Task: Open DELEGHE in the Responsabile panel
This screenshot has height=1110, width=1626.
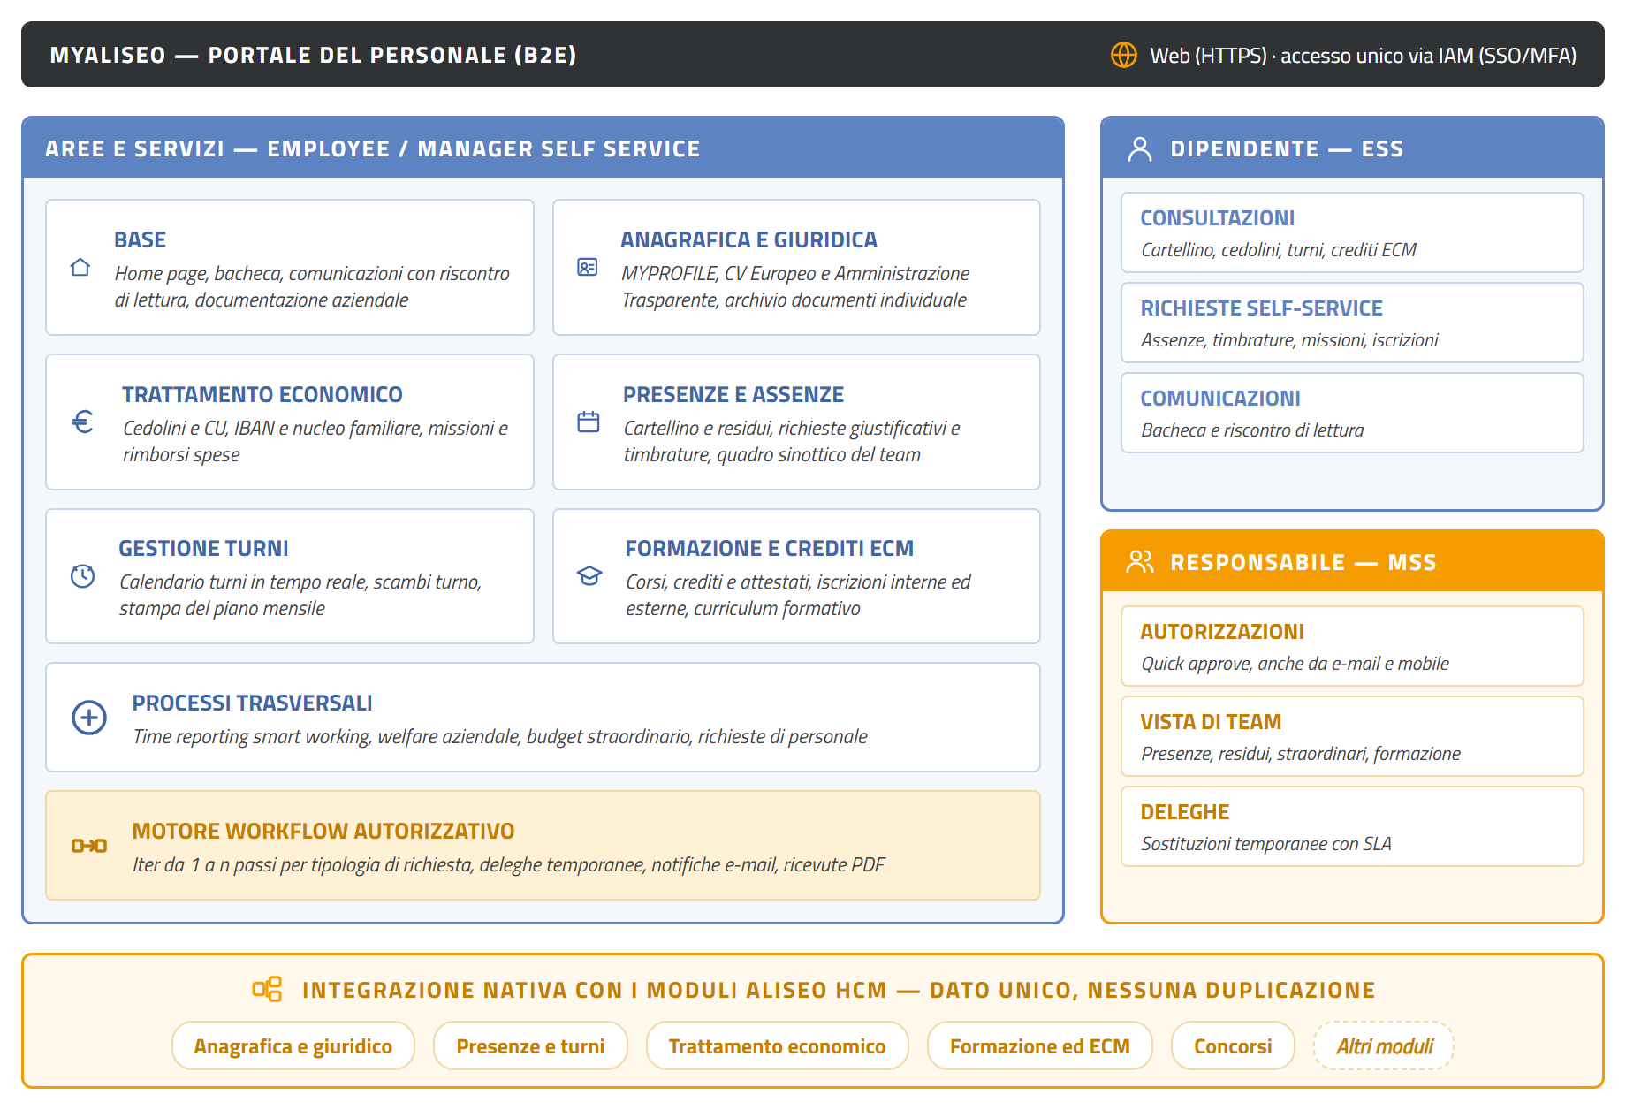Action: 1352,826
